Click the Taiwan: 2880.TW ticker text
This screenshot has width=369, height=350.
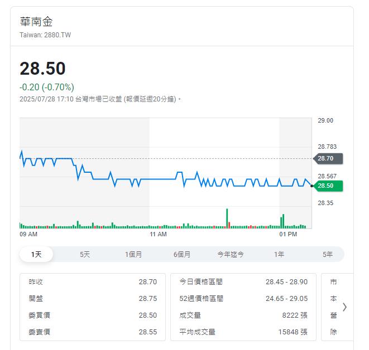(45, 35)
